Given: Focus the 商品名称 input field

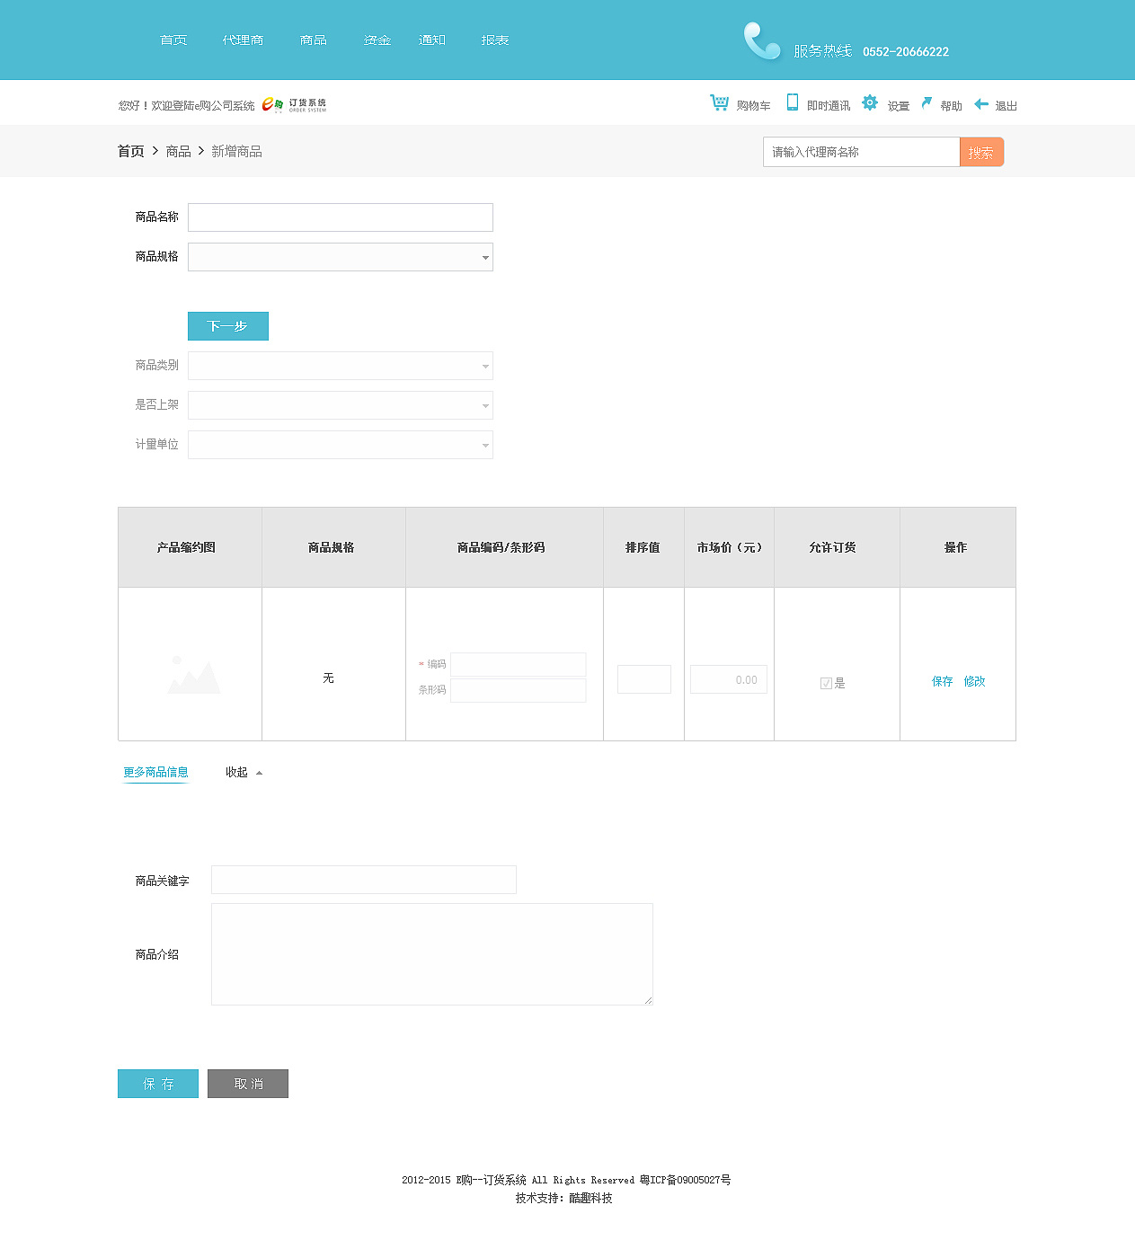Looking at the screenshot, I should 341,217.
